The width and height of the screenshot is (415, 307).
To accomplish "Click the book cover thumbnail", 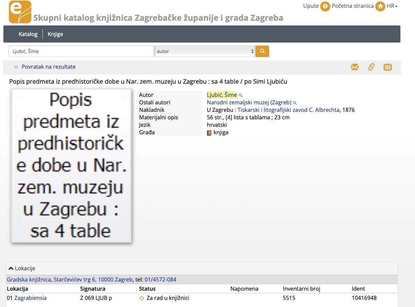I will click(x=71, y=166).
